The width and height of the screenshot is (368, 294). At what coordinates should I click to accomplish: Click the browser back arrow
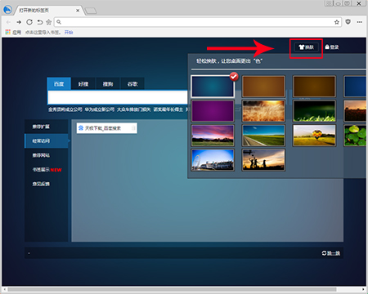point(8,22)
